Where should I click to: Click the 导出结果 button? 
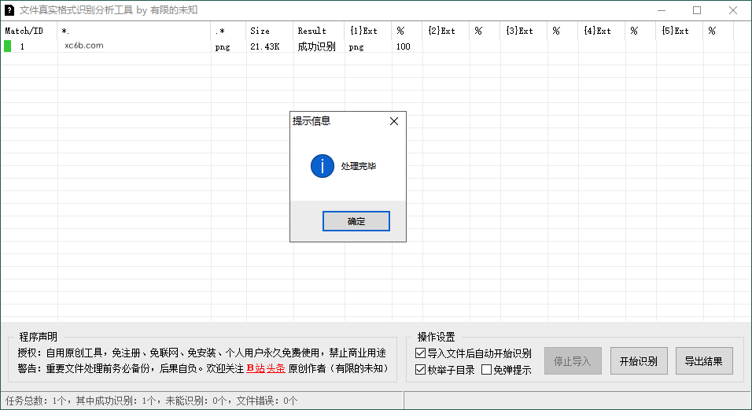[703, 361]
